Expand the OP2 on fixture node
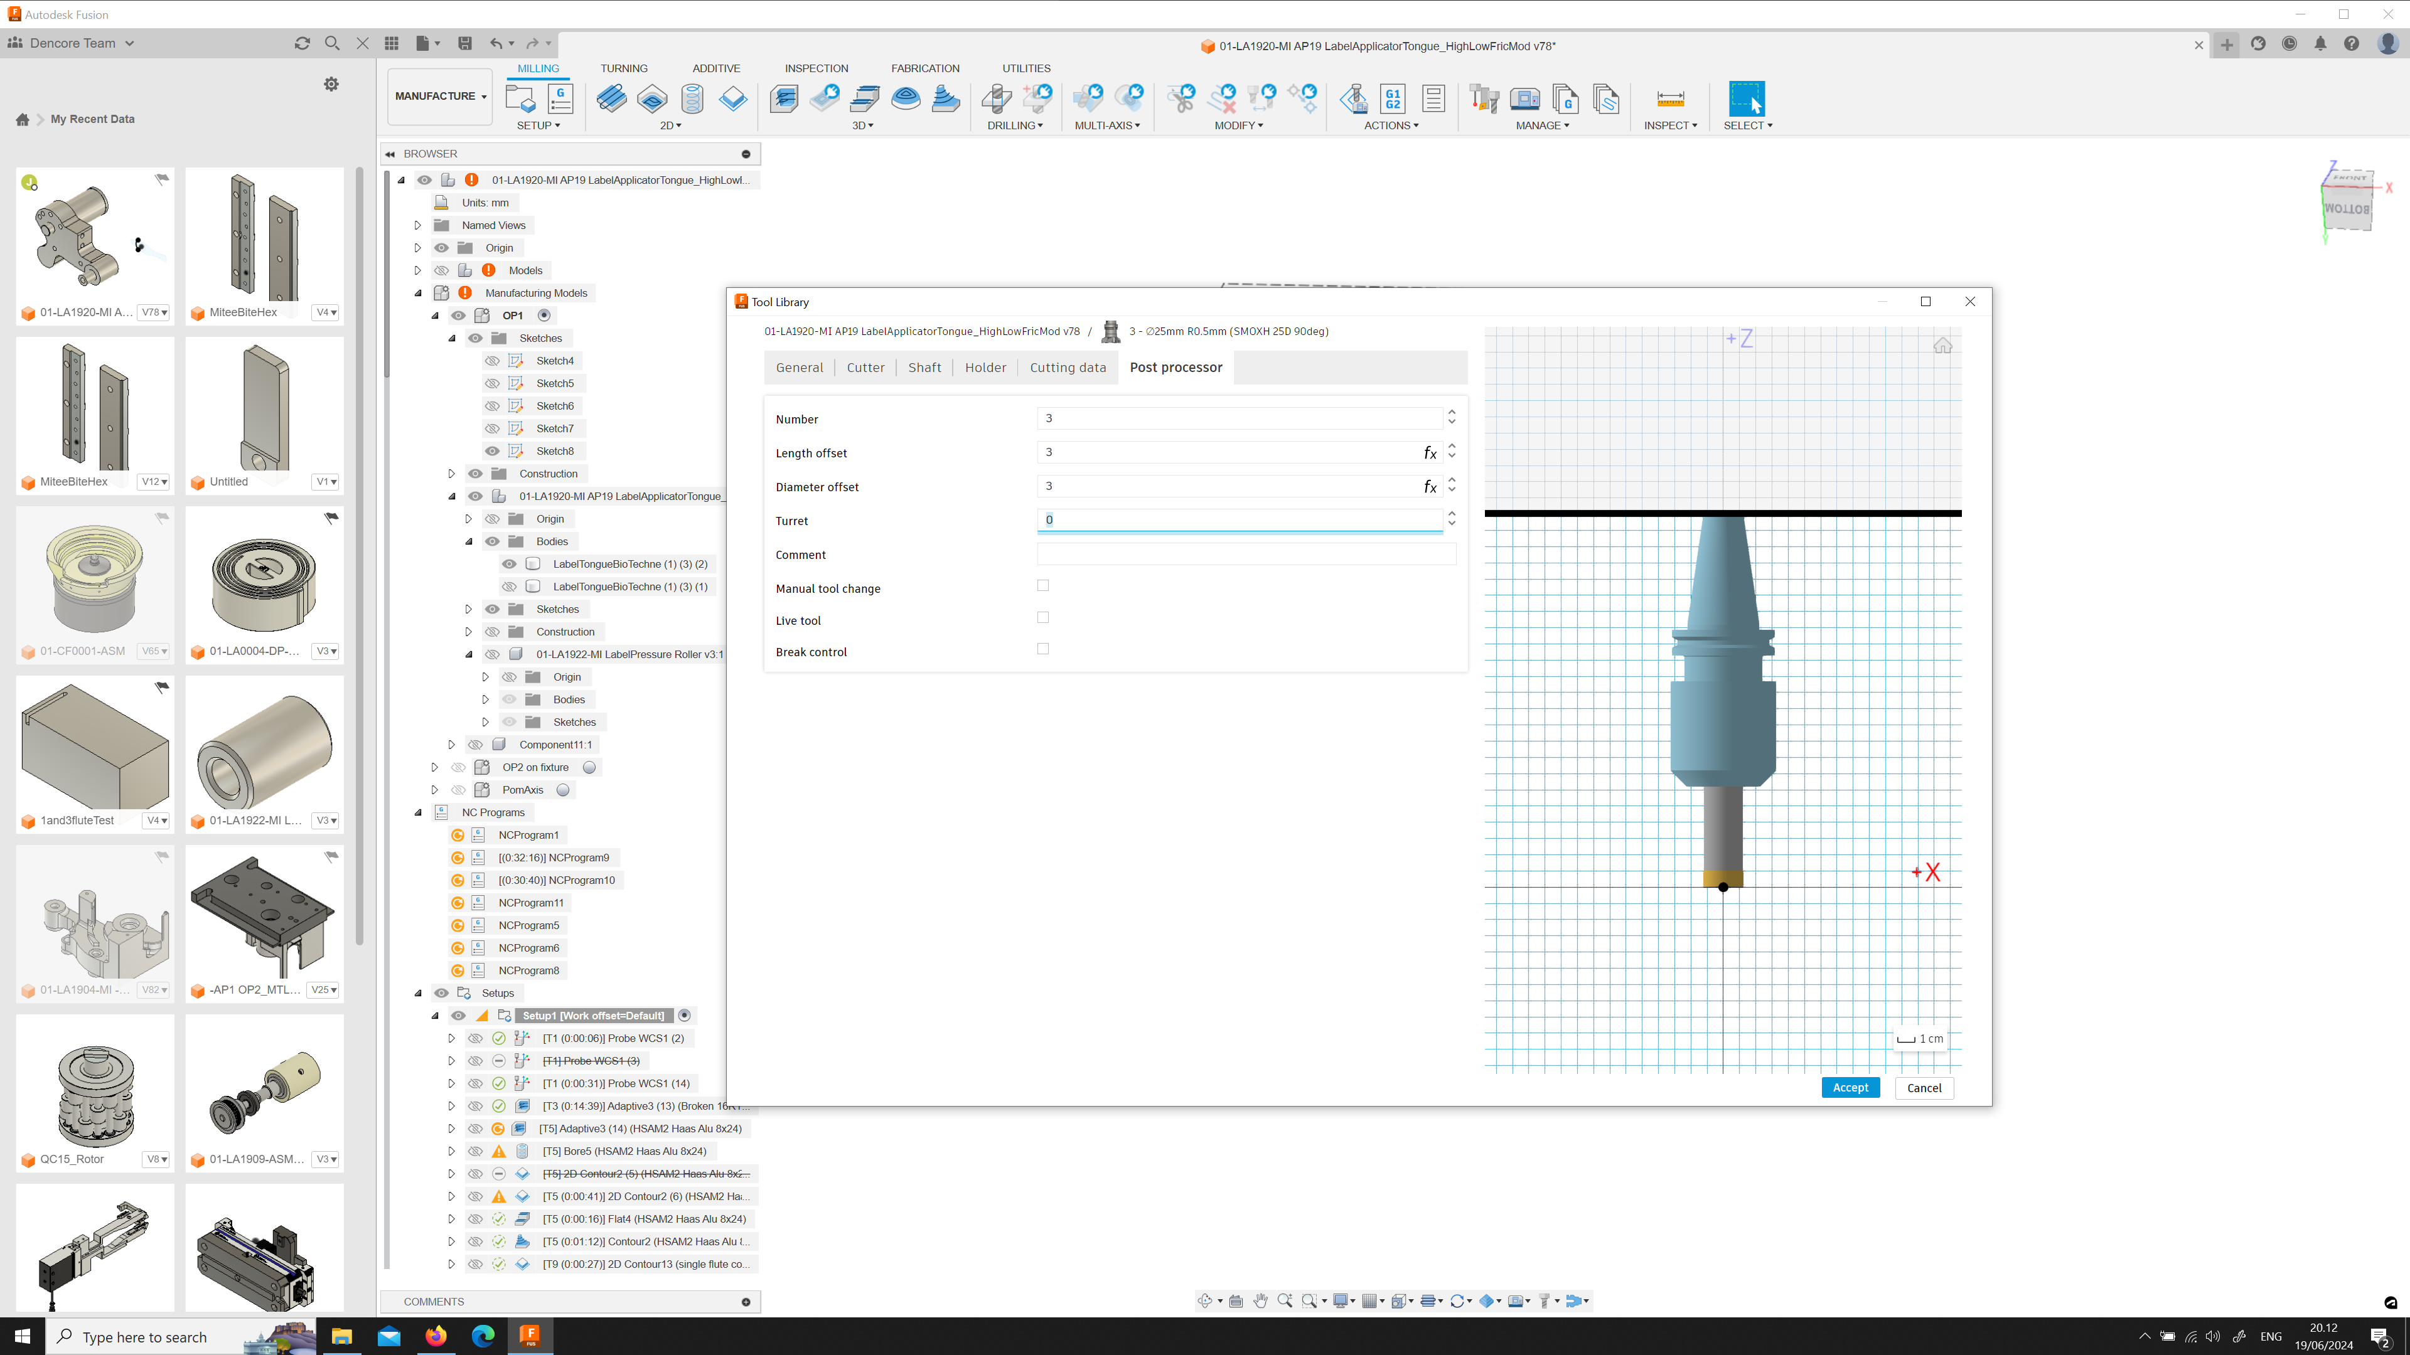Image resolution: width=2410 pixels, height=1355 pixels. tap(435, 768)
